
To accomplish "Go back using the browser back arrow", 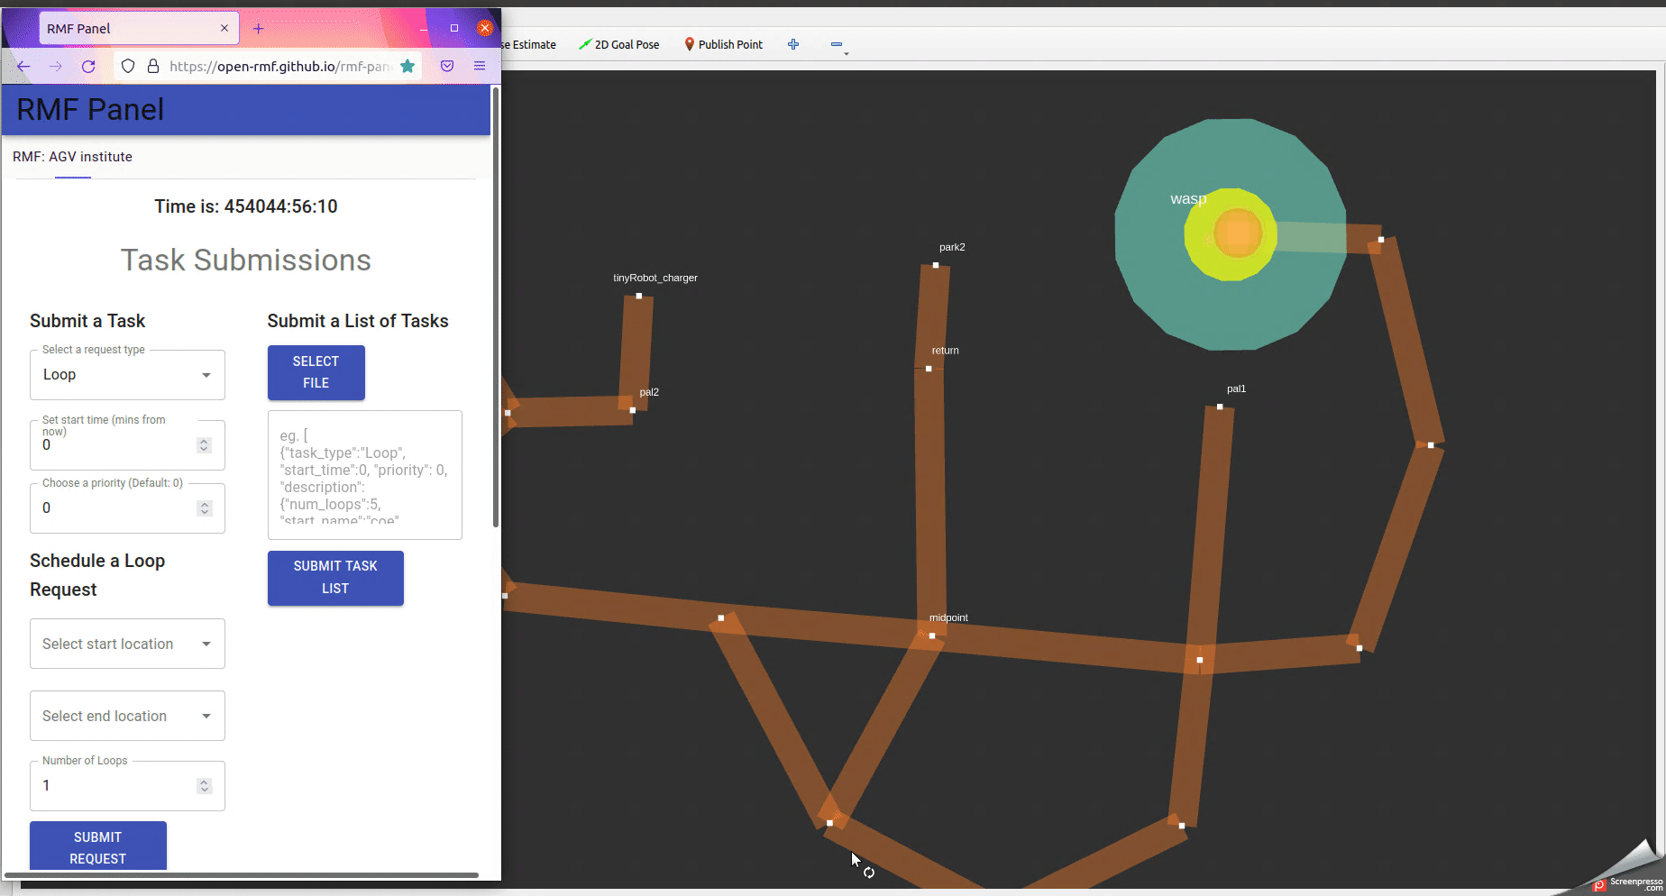I will coord(24,66).
